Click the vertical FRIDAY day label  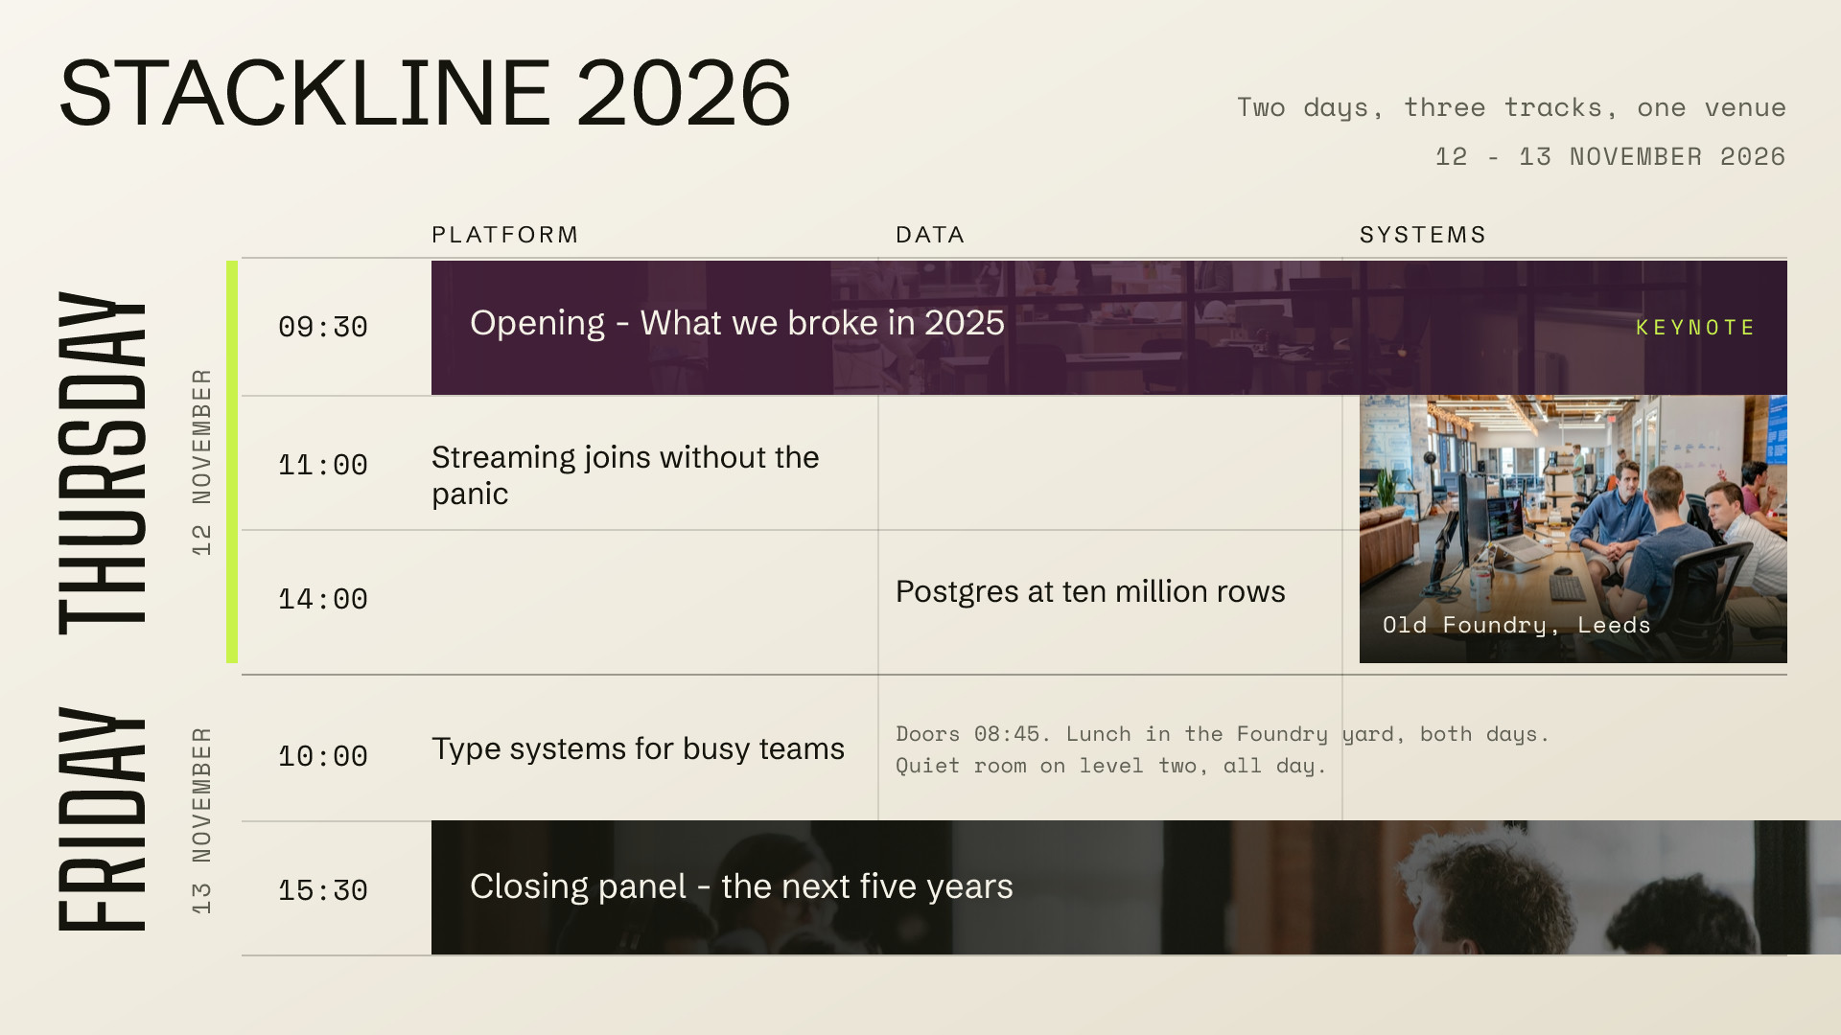coord(103,819)
